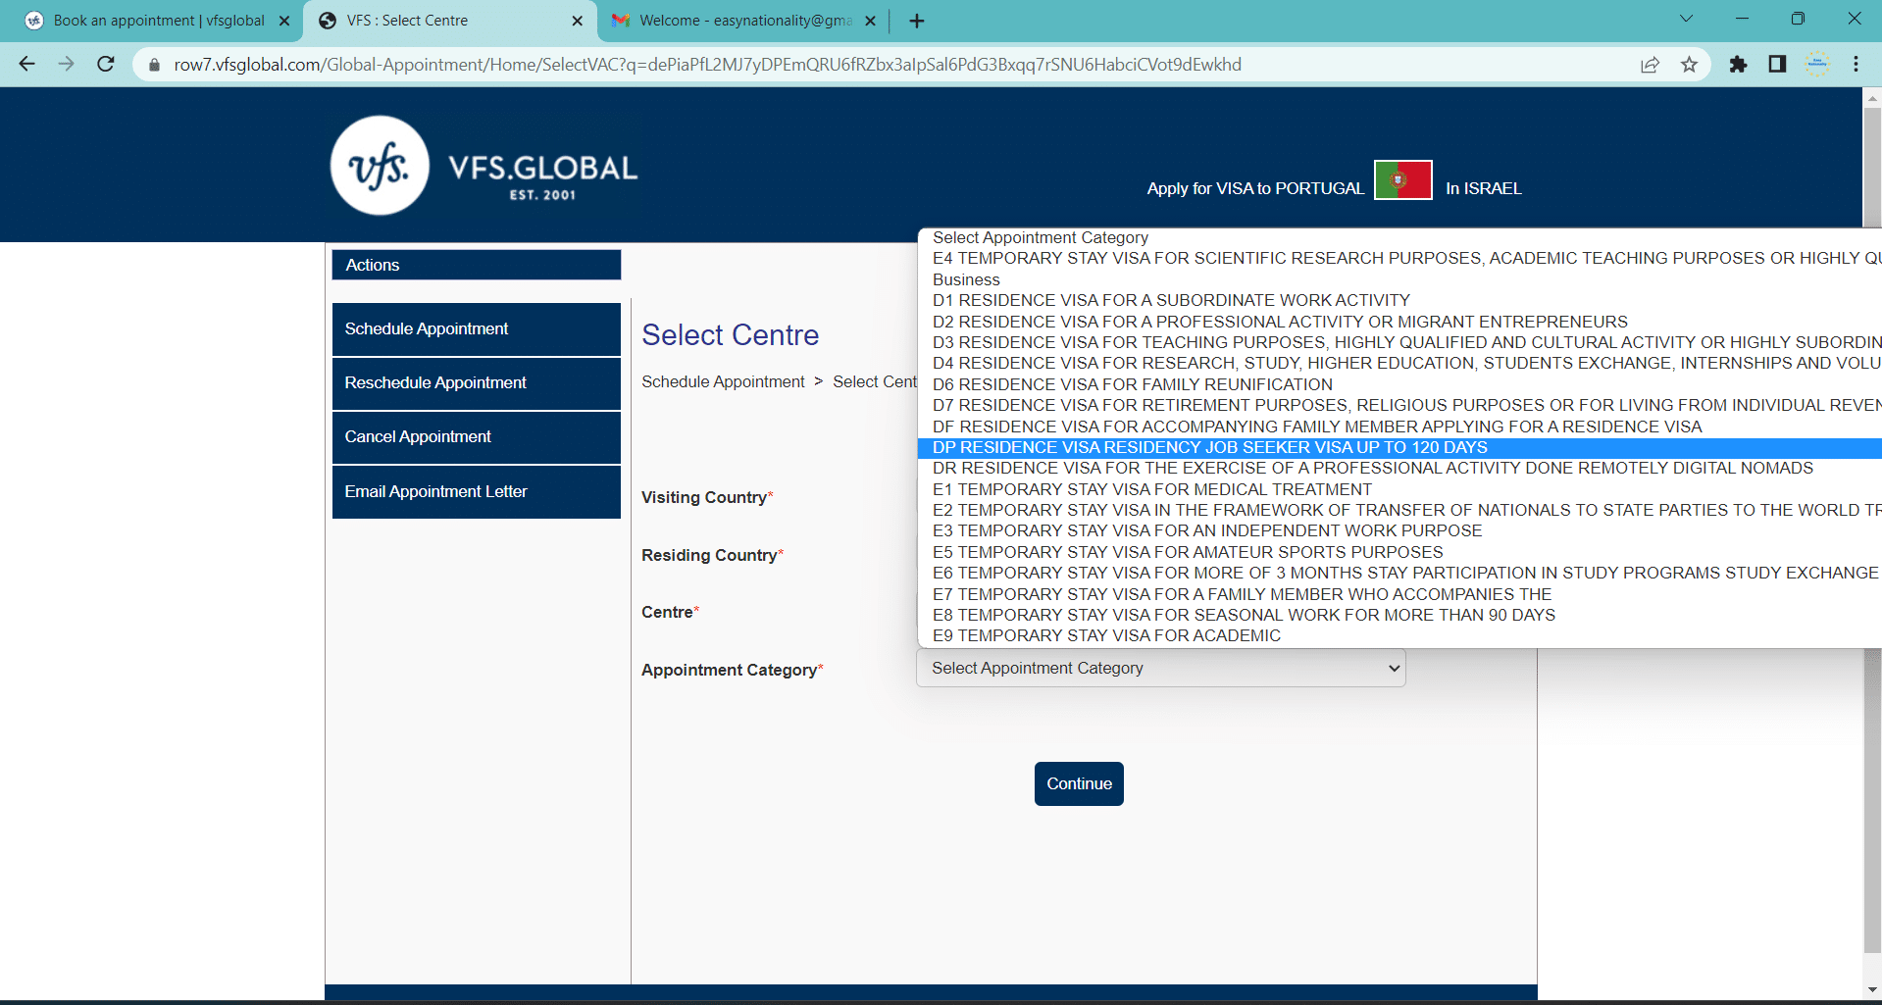The width and height of the screenshot is (1882, 1005).
Task: Select DF accompanying family member option
Action: [1399, 427]
